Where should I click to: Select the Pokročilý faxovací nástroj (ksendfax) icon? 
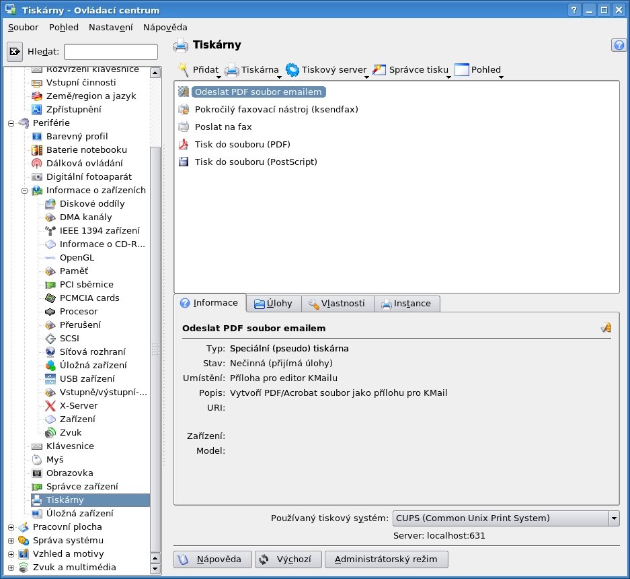pyautogui.click(x=184, y=109)
